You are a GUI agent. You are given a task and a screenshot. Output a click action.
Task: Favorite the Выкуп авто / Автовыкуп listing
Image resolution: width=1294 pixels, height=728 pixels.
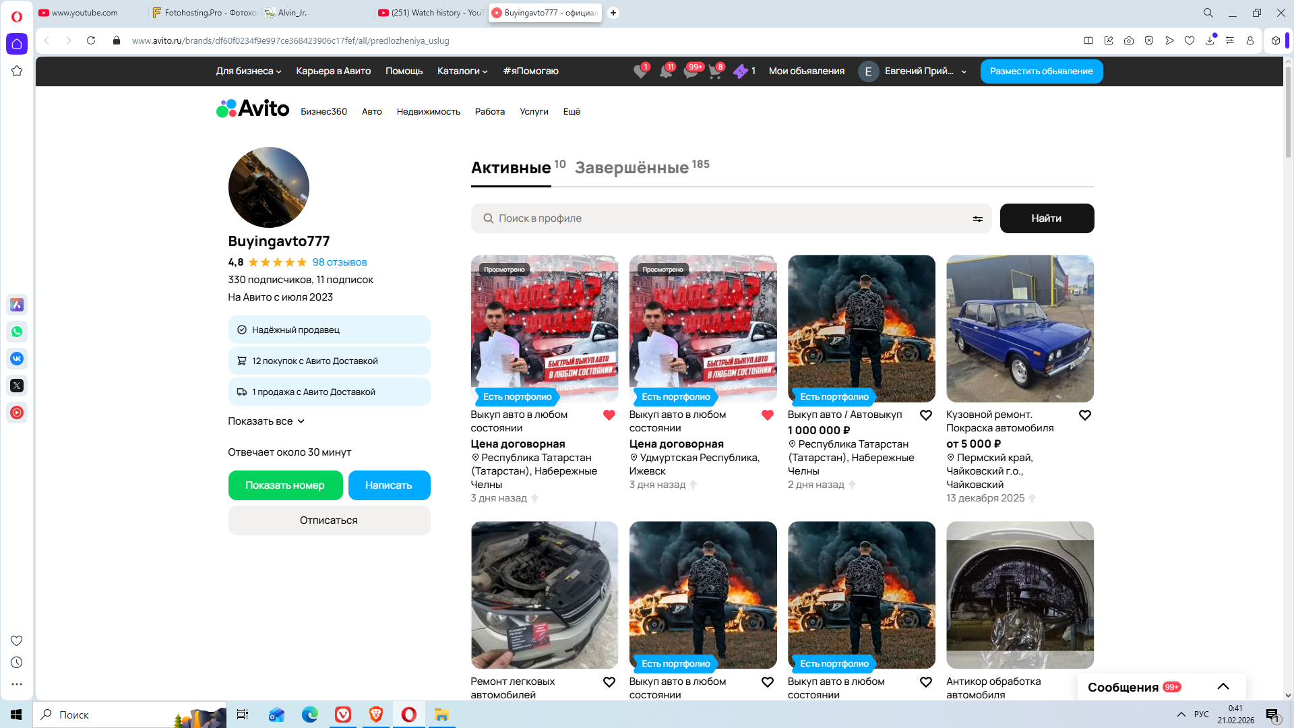click(926, 415)
